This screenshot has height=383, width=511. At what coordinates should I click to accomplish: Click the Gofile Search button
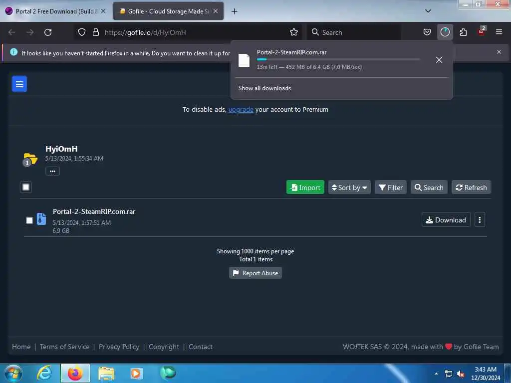pyautogui.click(x=429, y=188)
